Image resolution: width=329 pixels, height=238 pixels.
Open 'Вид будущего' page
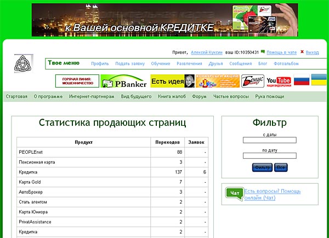pyautogui.click(x=136, y=96)
